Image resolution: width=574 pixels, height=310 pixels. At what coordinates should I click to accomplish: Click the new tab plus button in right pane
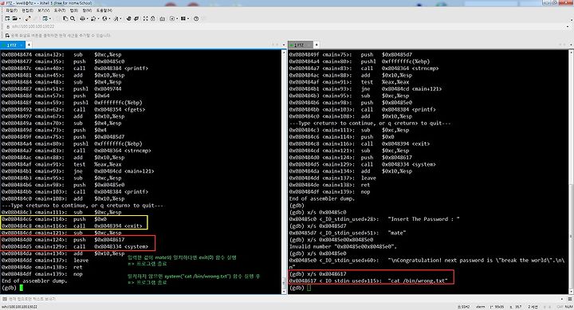[316, 45]
